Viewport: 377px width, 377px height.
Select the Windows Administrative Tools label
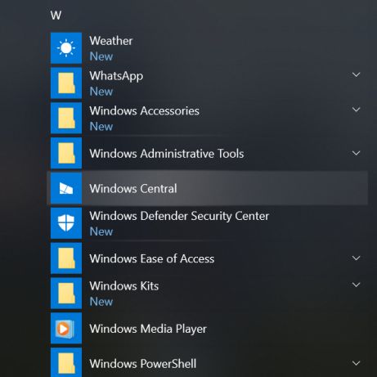point(167,154)
